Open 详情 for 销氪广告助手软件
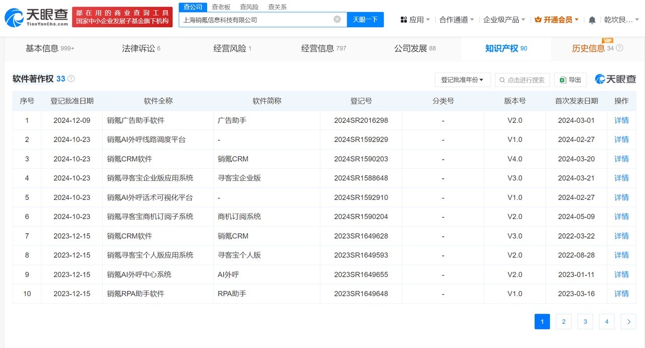The image size is (645, 348). click(621, 120)
